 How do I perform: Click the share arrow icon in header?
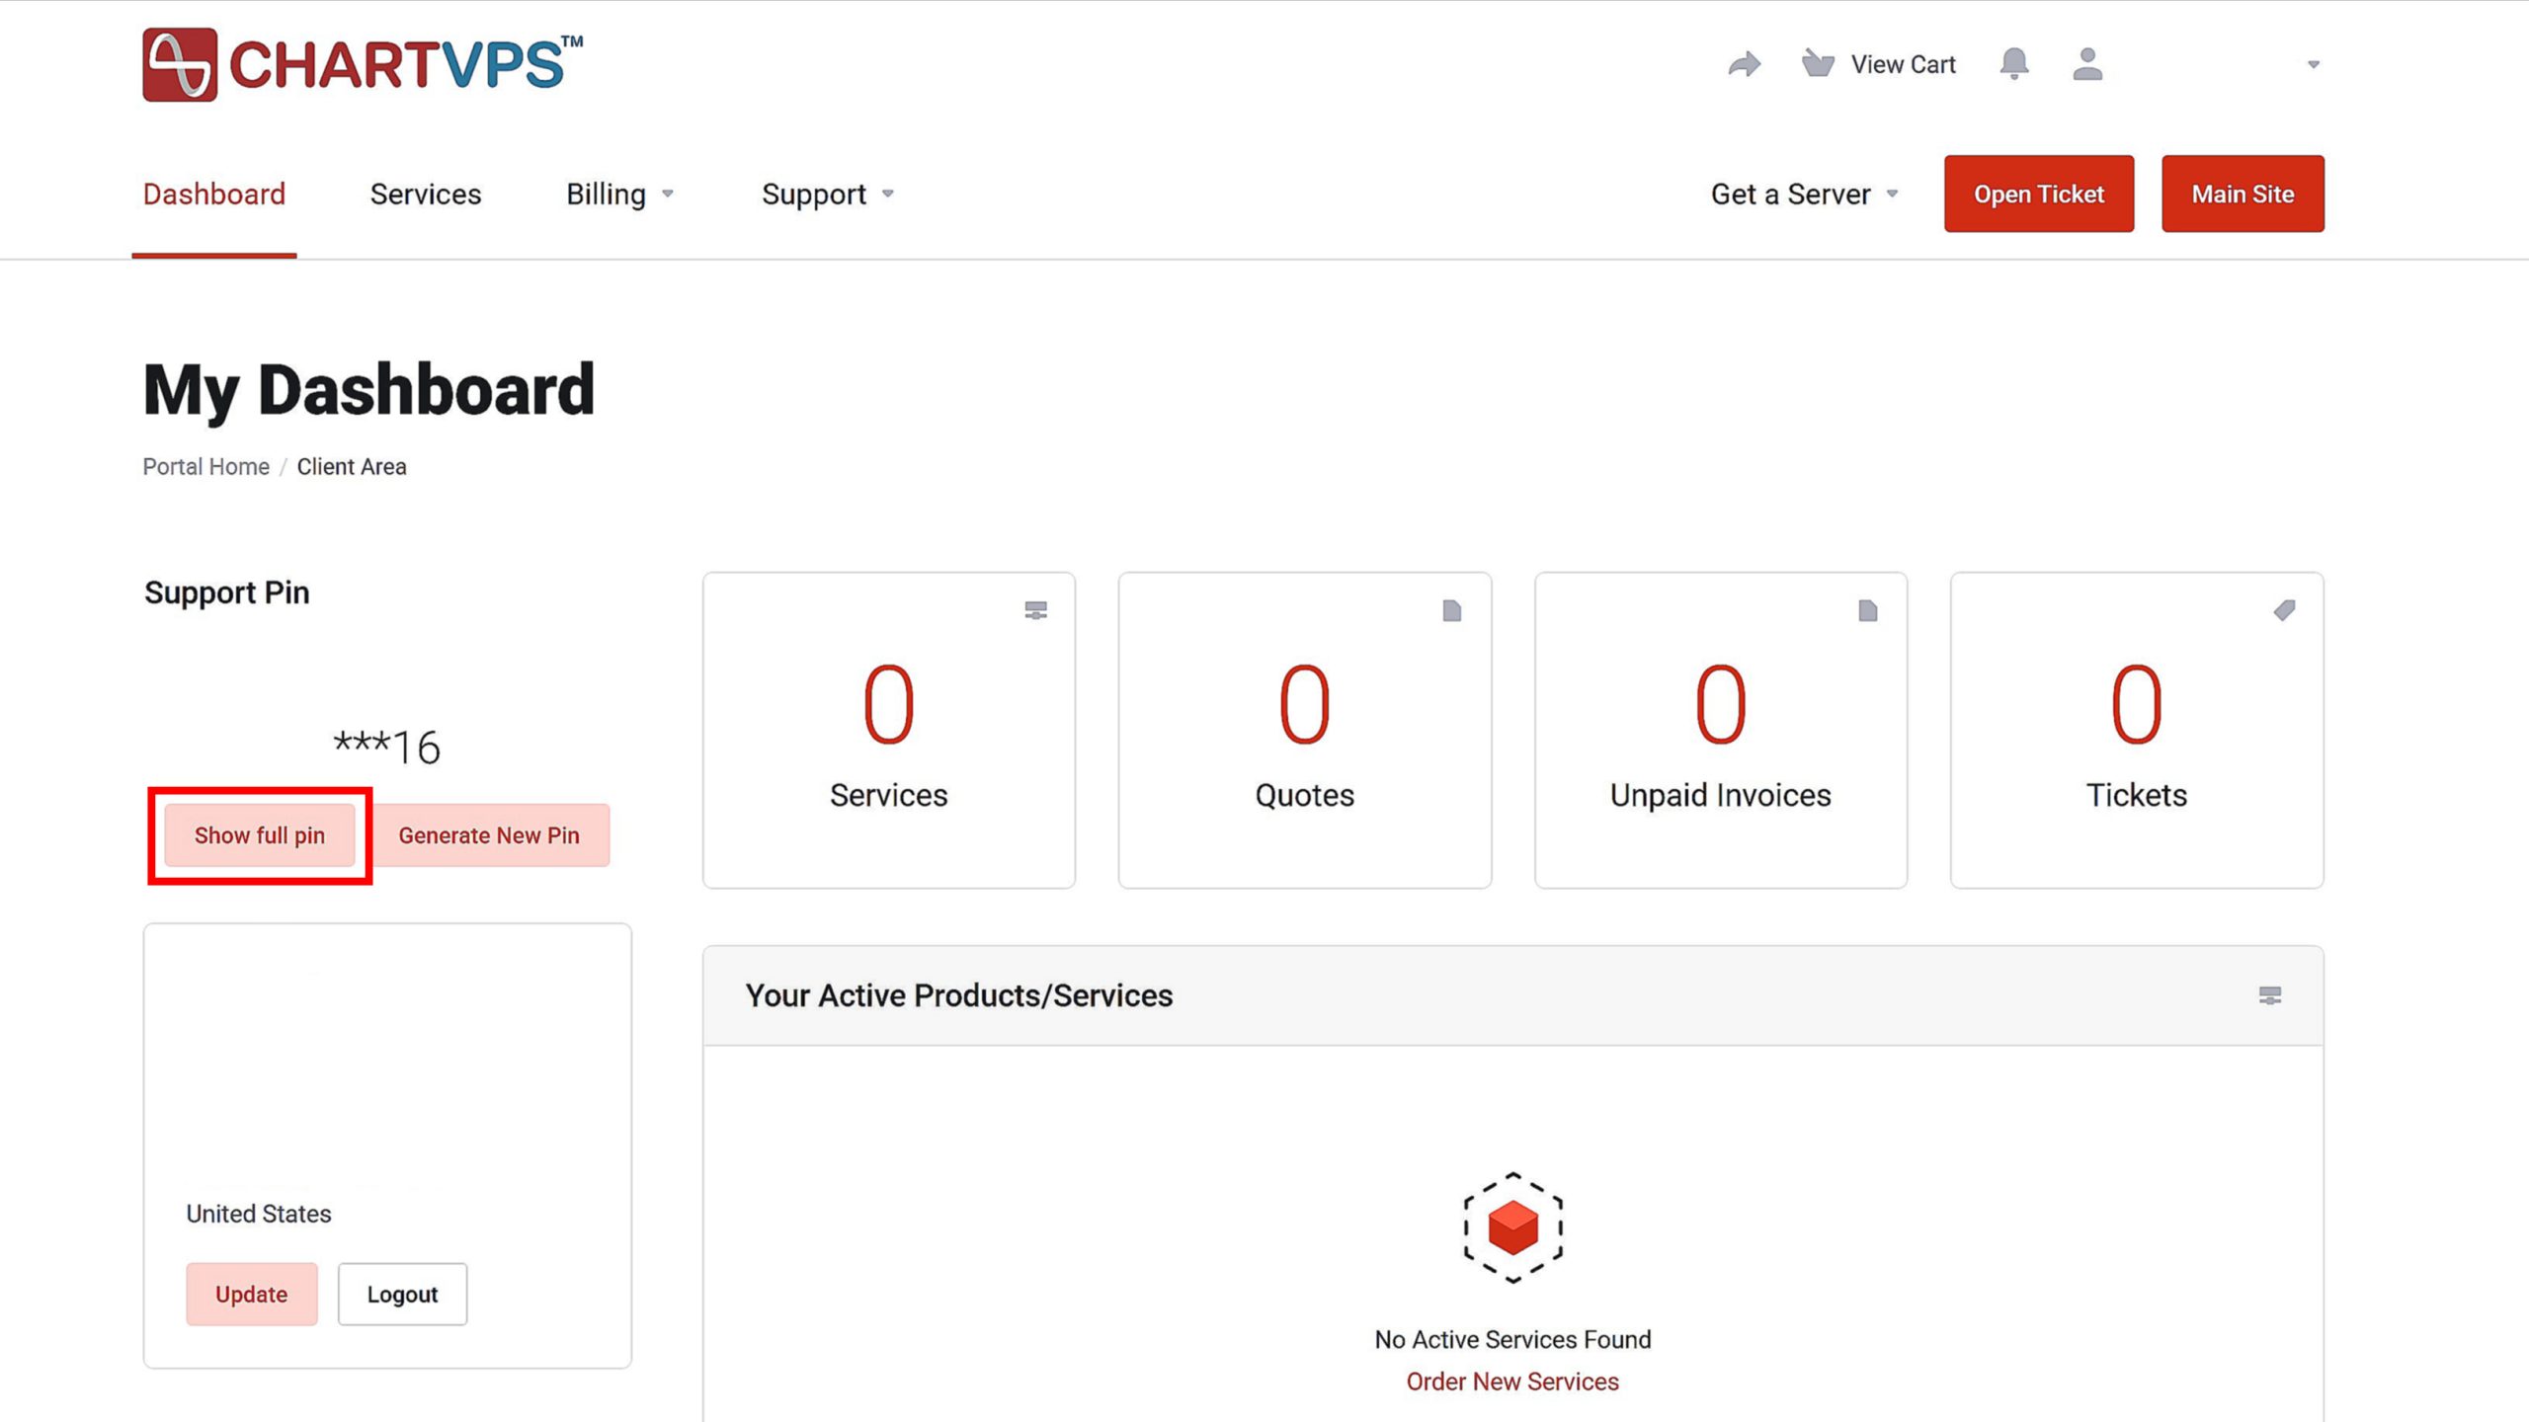1744,65
